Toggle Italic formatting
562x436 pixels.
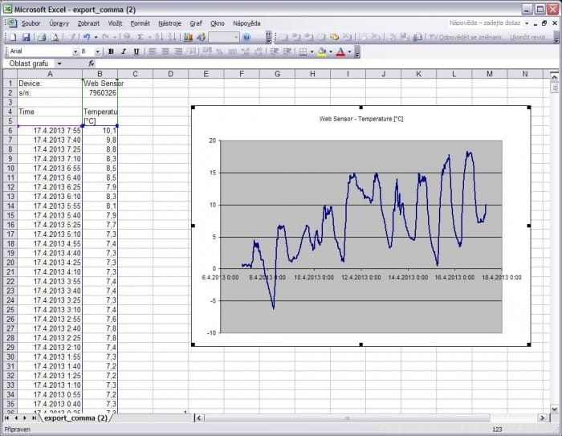click(x=124, y=51)
